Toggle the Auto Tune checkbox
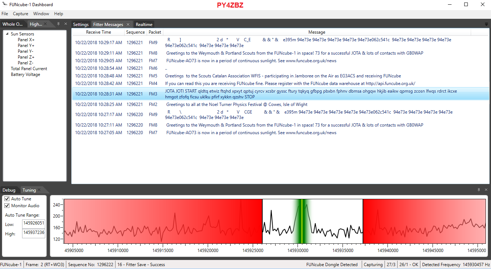 [7, 199]
